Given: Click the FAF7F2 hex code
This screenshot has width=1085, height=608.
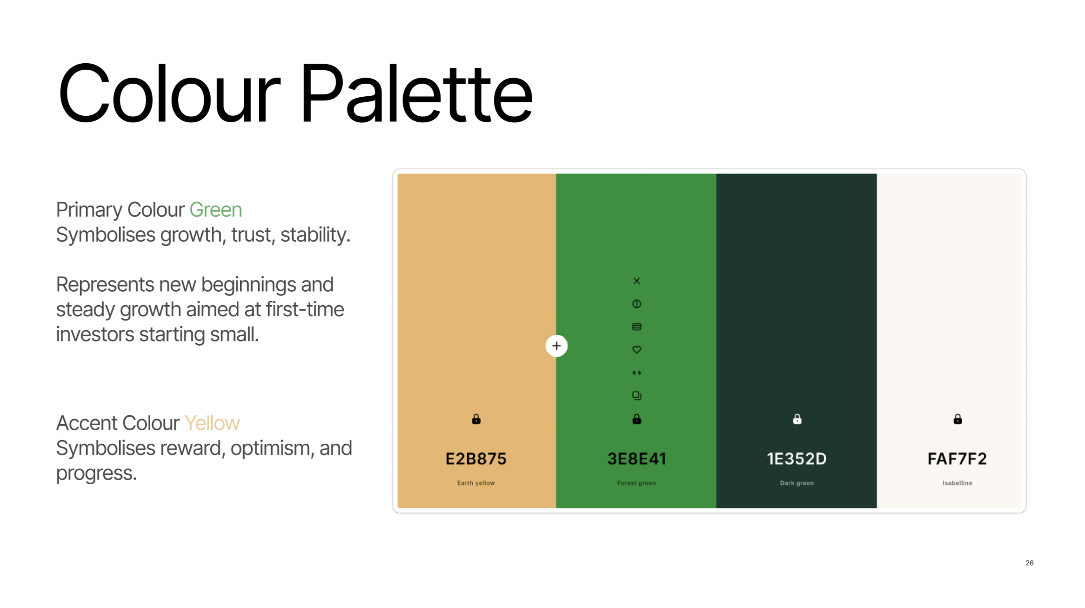Looking at the screenshot, I should [958, 459].
